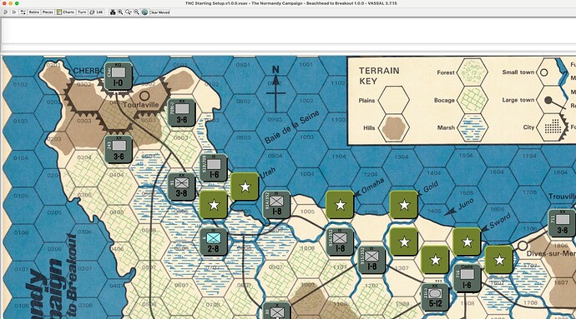Image resolution: width=576 pixels, height=319 pixels.
Task: Roll the 1d6 die
Action: pyautogui.click(x=97, y=12)
